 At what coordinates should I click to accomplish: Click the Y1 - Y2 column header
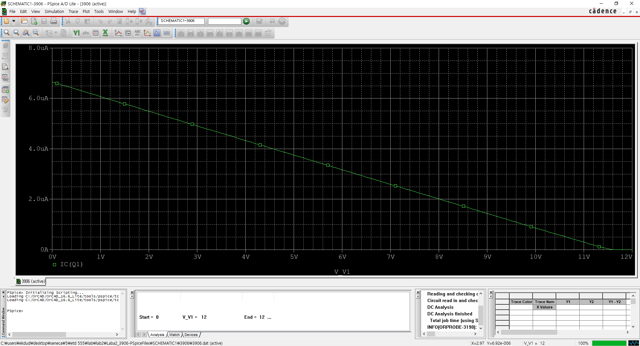614,302
